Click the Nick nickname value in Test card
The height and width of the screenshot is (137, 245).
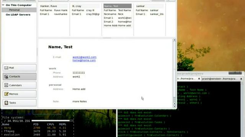pyautogui.click(x=121, y=14)
